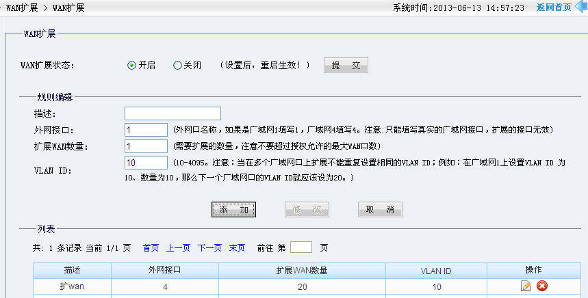Jump to 末页 last page
This screenshot has width=588, height=298.
coord(237,248)
